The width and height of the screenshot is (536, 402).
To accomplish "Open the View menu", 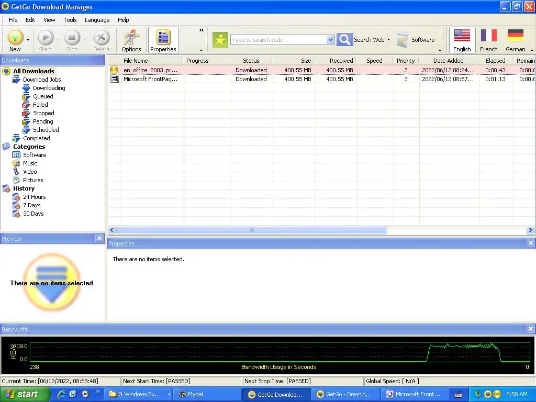I will pos(49,20).
